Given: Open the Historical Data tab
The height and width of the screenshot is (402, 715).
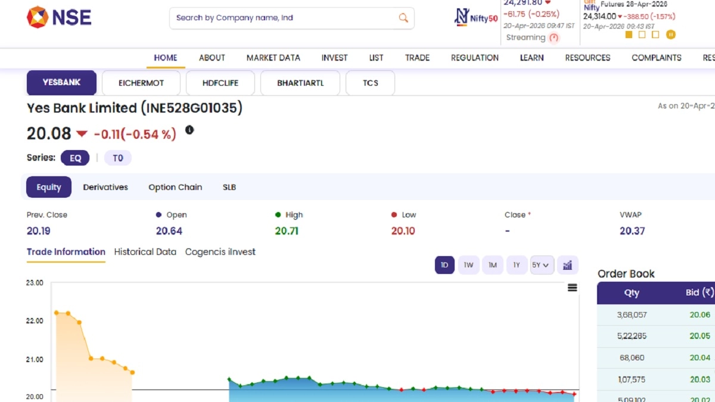Looking at the screenshot, I should pyautogui.click(x=145, y=252).
